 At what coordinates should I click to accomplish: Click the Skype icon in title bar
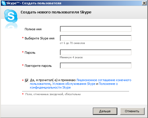(4, 3)
